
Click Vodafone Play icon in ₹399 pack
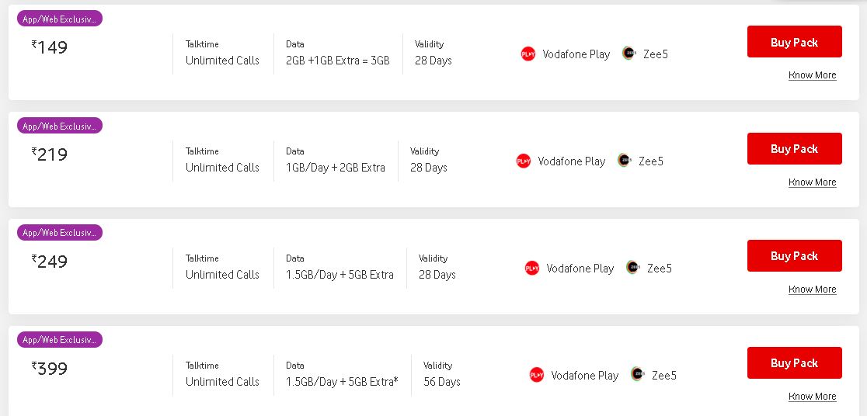[536, 375]
